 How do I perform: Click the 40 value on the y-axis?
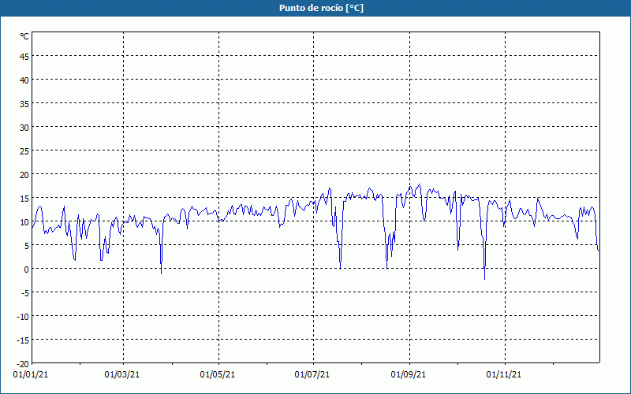tap(24, 80)
